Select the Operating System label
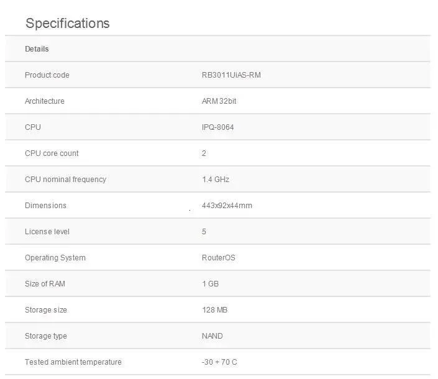Viewport: 438px width, 379px height. (x=55, y=258)
